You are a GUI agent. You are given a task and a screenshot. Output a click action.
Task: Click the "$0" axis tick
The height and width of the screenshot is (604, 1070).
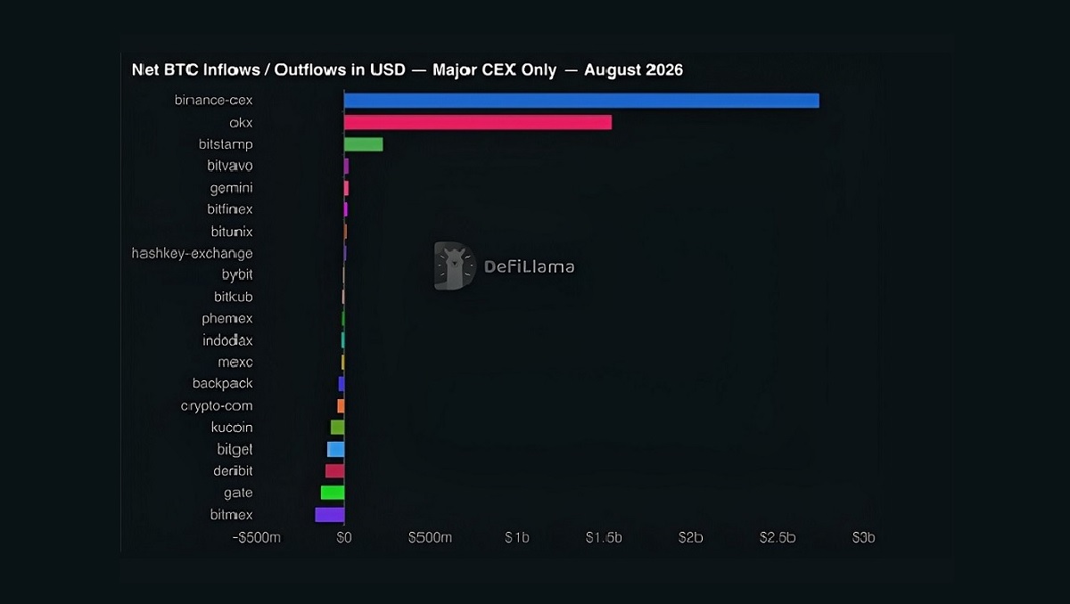(344, 538)
